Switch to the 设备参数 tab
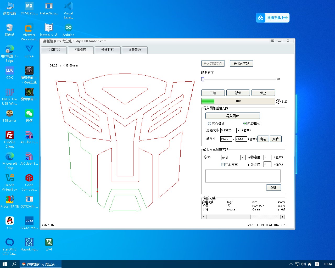 (x=135, y=50)
